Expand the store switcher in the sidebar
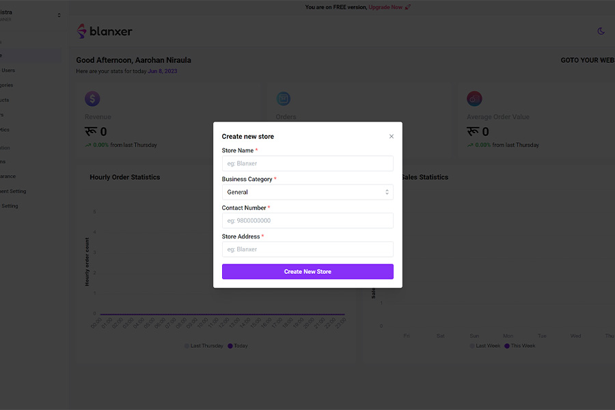 [59, 15]
